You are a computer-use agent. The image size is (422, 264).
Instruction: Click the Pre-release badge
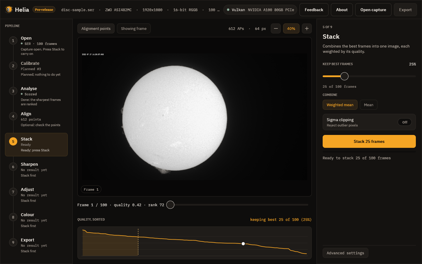[44, 10]
